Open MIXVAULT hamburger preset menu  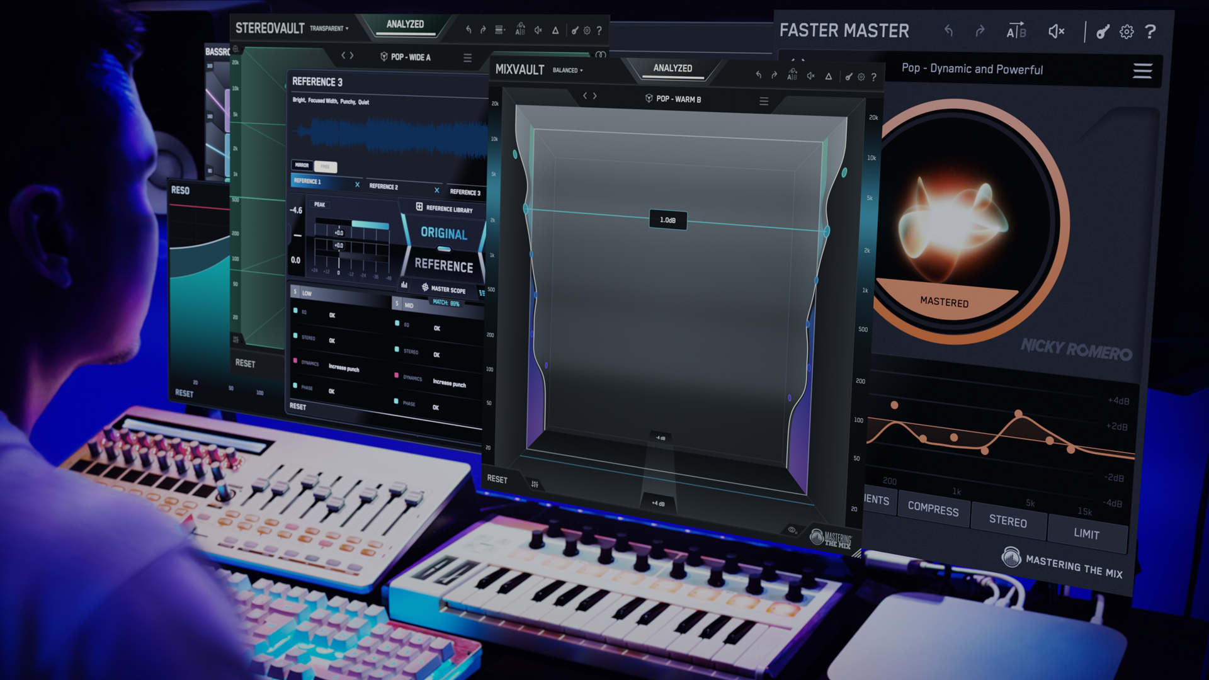pyautogui.click(x=764, y=101)
